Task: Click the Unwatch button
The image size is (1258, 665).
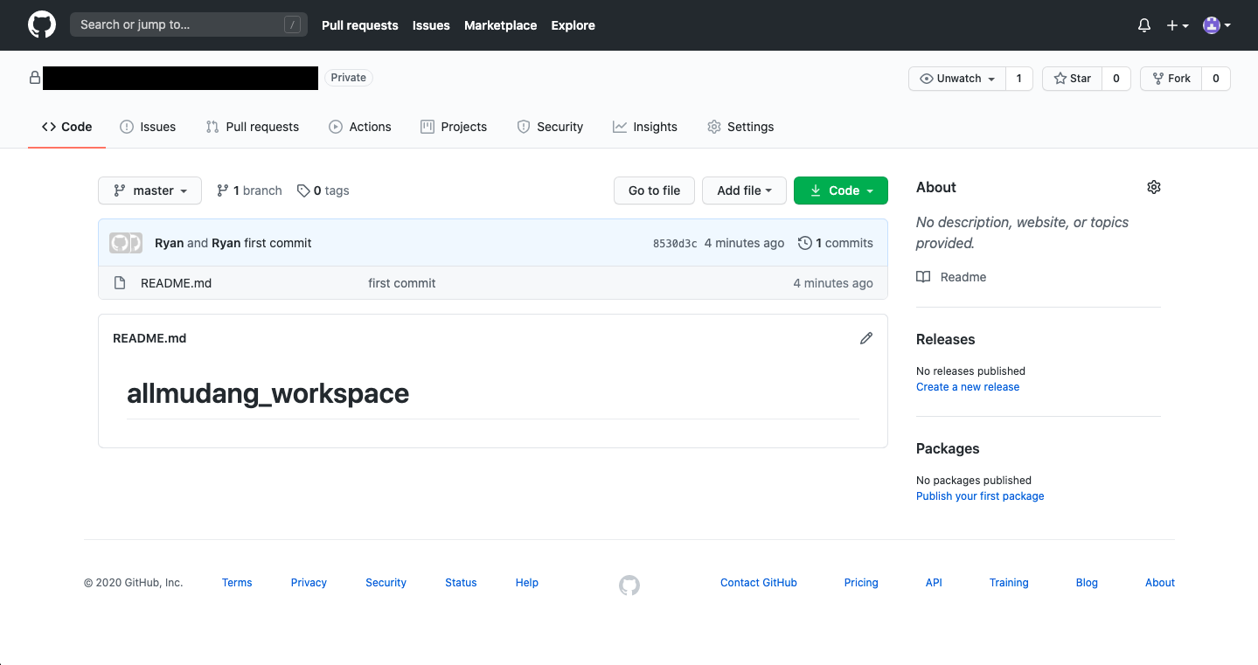Action: [x=957, y=79]
